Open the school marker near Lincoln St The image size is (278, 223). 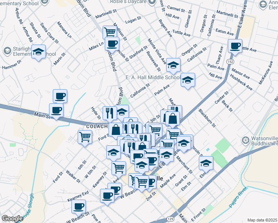184,143
